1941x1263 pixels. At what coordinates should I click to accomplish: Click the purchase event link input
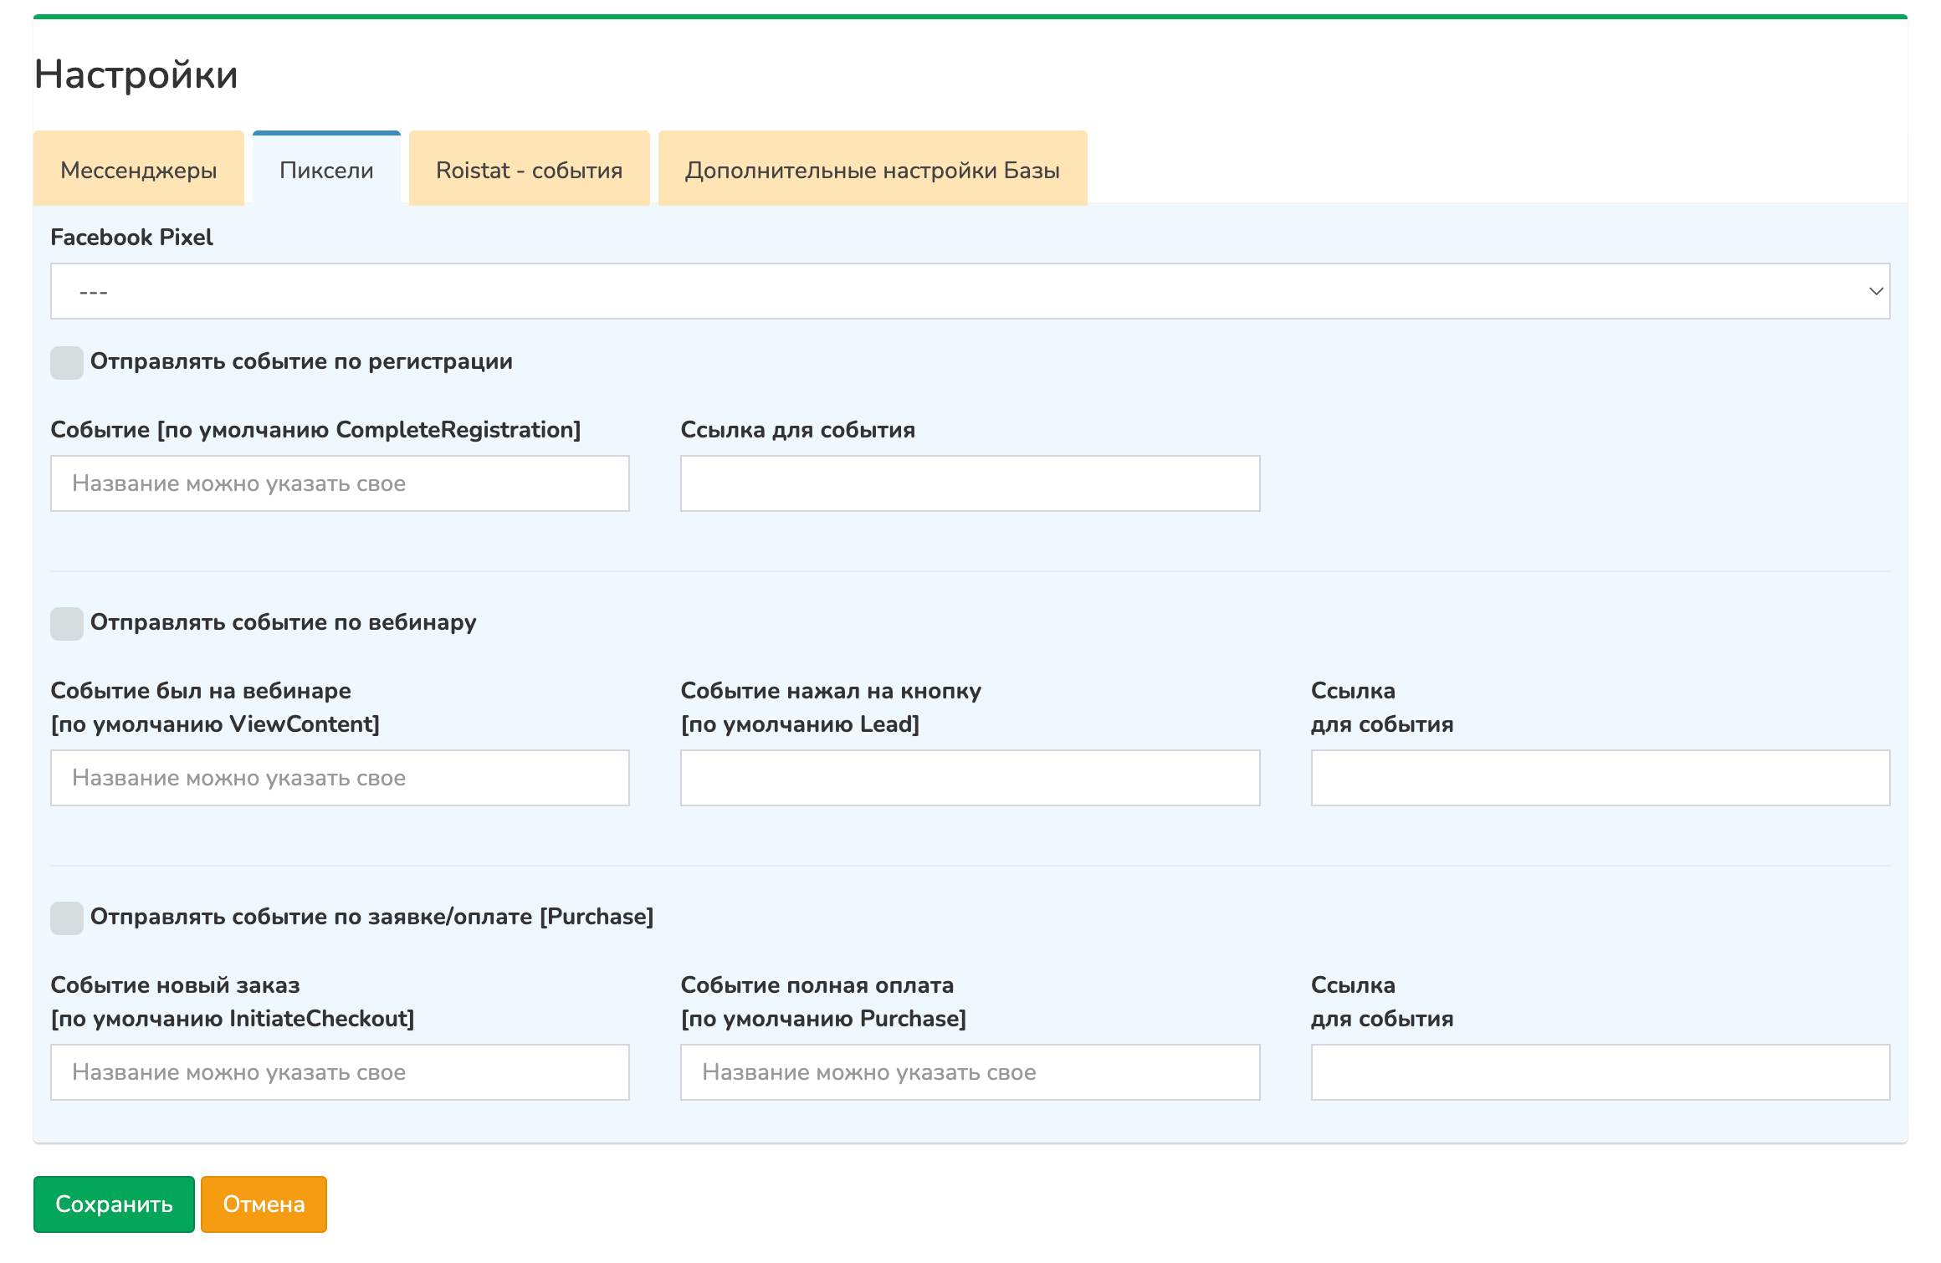click(x=1600, y=1072)
